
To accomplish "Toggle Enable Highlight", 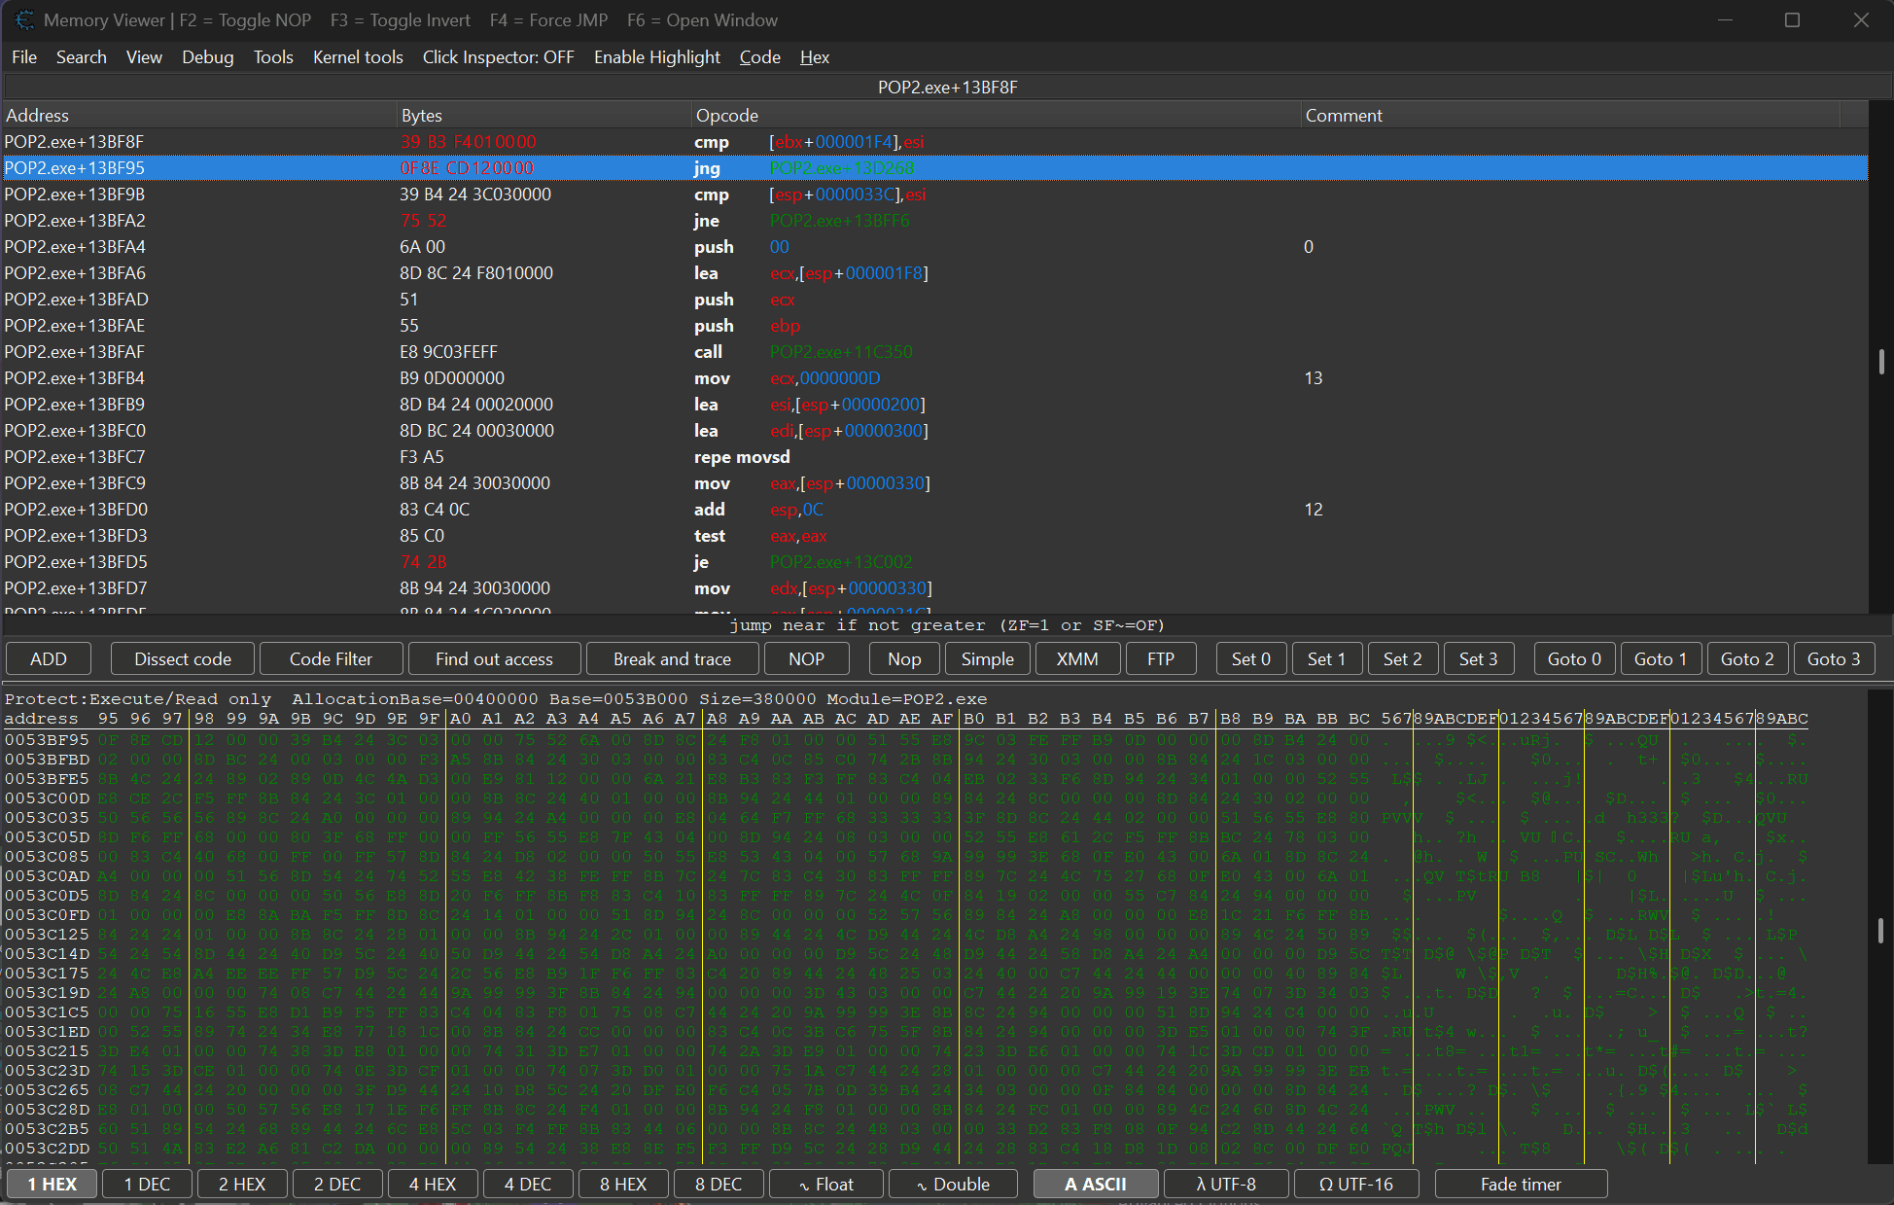I will pyautogui.click(x=656, y=57).
